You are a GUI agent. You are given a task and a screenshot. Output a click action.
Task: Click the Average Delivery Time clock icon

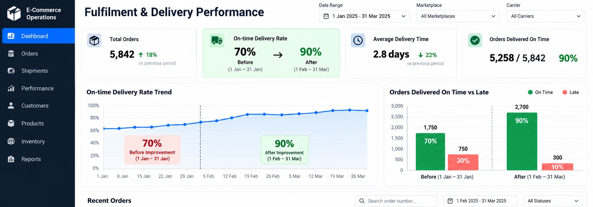(358, 40)
